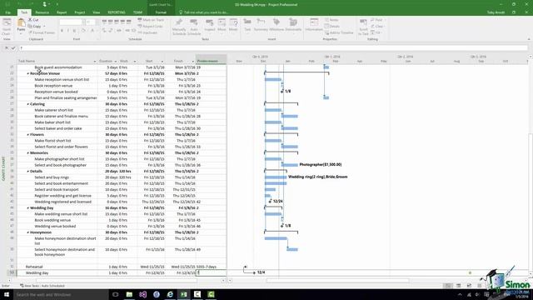Switch to the Project tab
The image size is (533, 300).
click(x=80, y=12)
